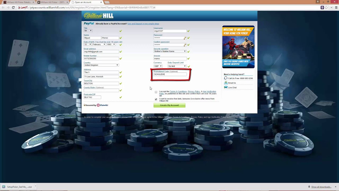The width and height of the screenshot is (339, 191).
Task: Close the William Hill Poker - 200% tab
Action: (x=67, y=2)
